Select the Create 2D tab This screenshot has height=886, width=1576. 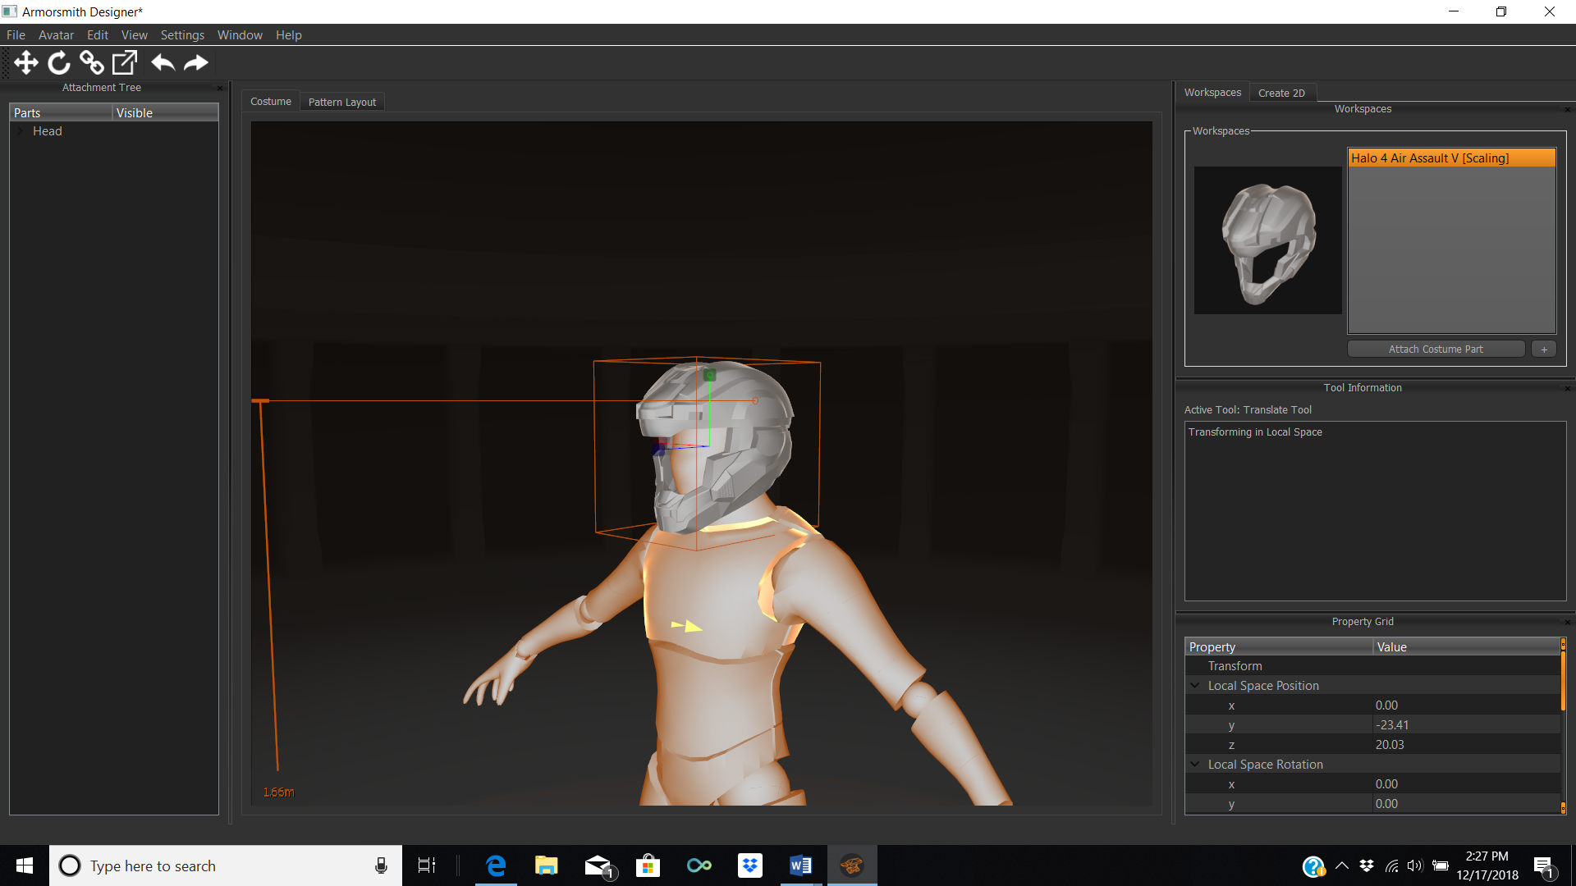1281,94
